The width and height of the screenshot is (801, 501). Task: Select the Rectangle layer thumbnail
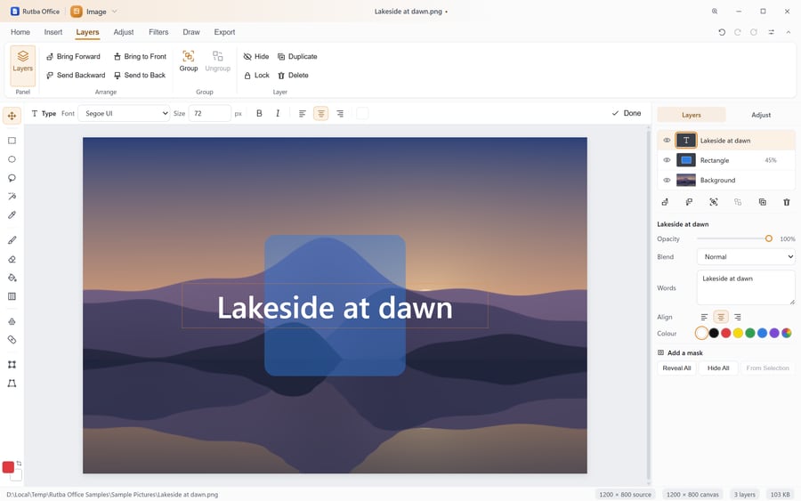(686, 160)
